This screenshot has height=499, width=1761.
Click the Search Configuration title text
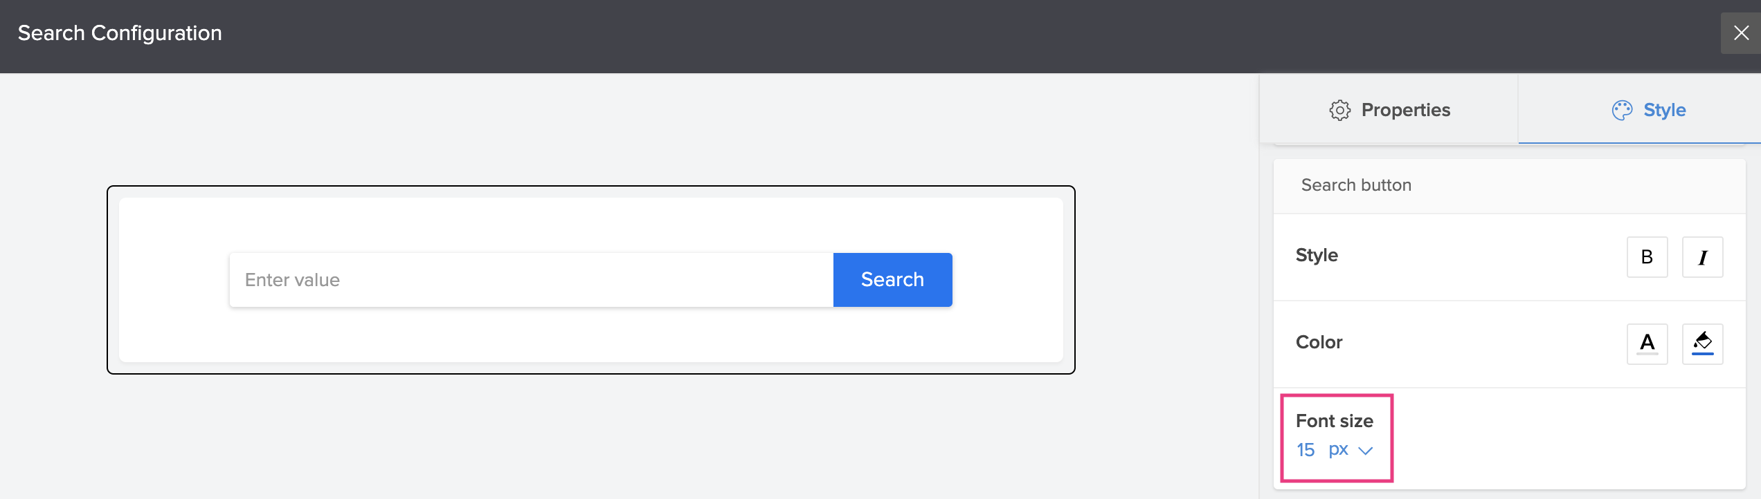pyautogui.click(x=120, y=33)
